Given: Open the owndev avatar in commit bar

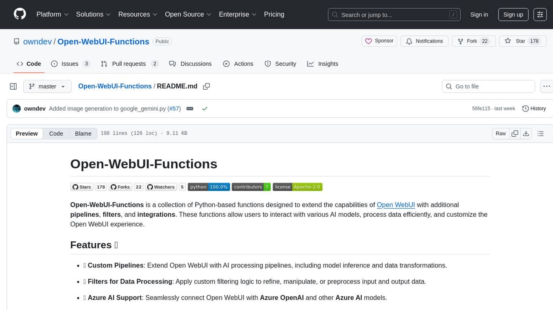Looking at the screenshot, I should pos(17,109).
